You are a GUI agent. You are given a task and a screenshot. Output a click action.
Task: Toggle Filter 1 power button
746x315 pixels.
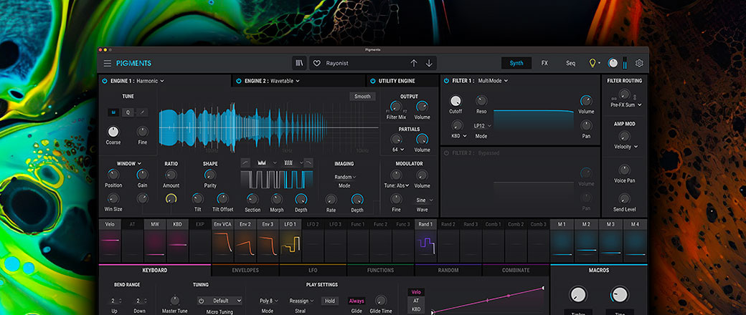coord(446,81)
